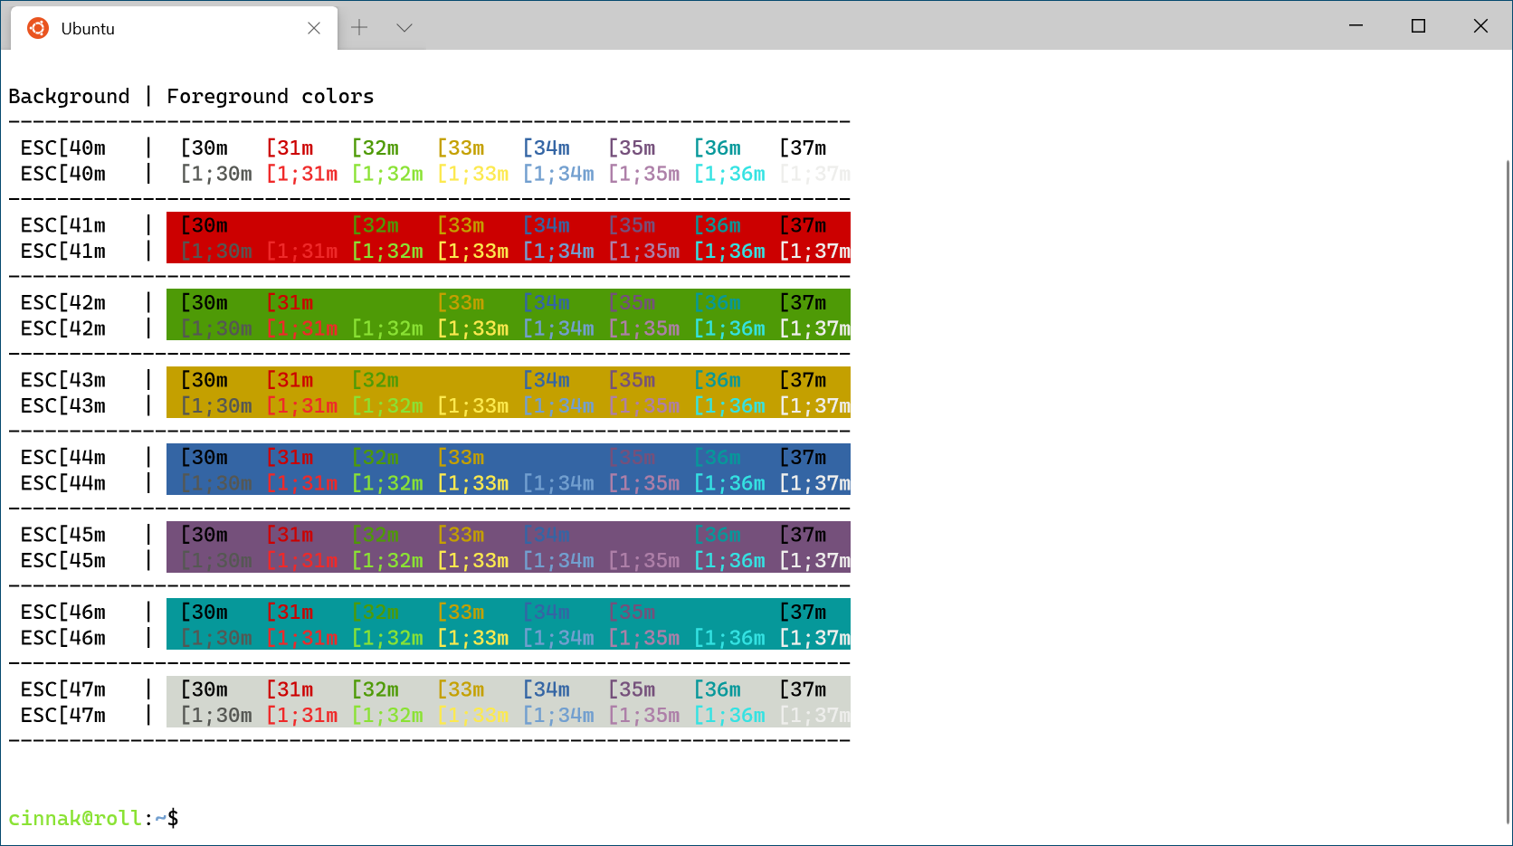Click the [37m text on the teal background
This screenshot has width=1513, height=846.
803,612
